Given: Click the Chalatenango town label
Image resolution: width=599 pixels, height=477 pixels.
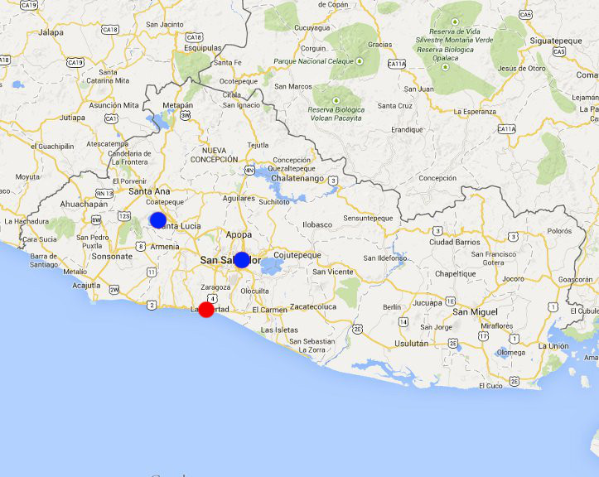Looking at the screenshot, I should pyautogui.click(x=296, y=178).
